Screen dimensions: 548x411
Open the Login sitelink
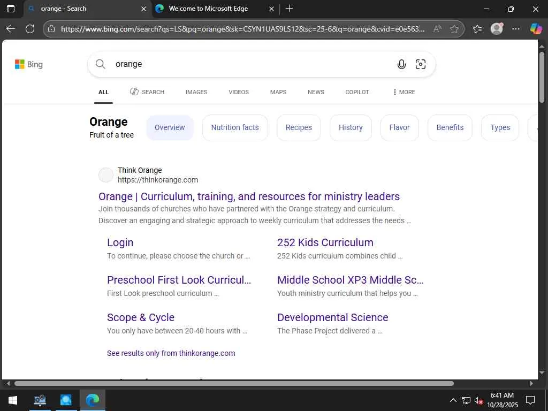click(120, 242)
